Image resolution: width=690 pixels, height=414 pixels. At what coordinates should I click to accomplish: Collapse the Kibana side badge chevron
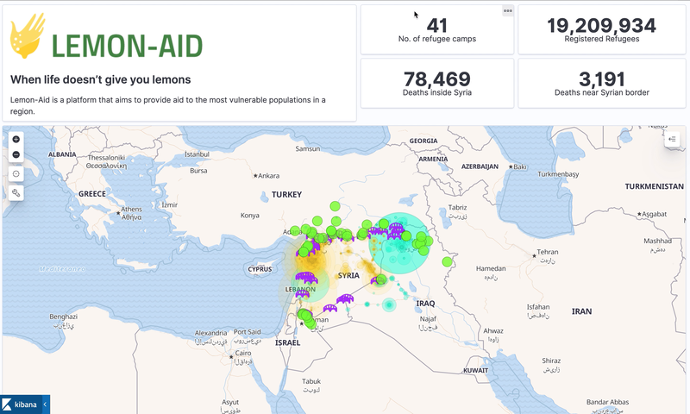45,404
